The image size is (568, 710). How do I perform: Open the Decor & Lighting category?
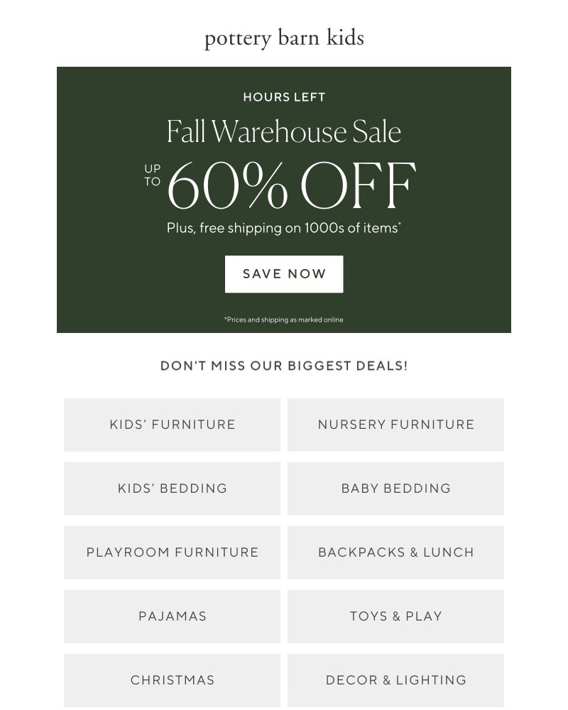[395, 679]
